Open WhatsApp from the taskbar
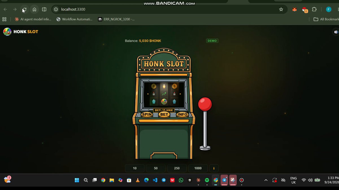 [x=181, y=180]
